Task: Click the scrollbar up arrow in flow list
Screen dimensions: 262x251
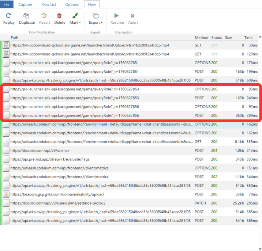Action: coord(260,37)
